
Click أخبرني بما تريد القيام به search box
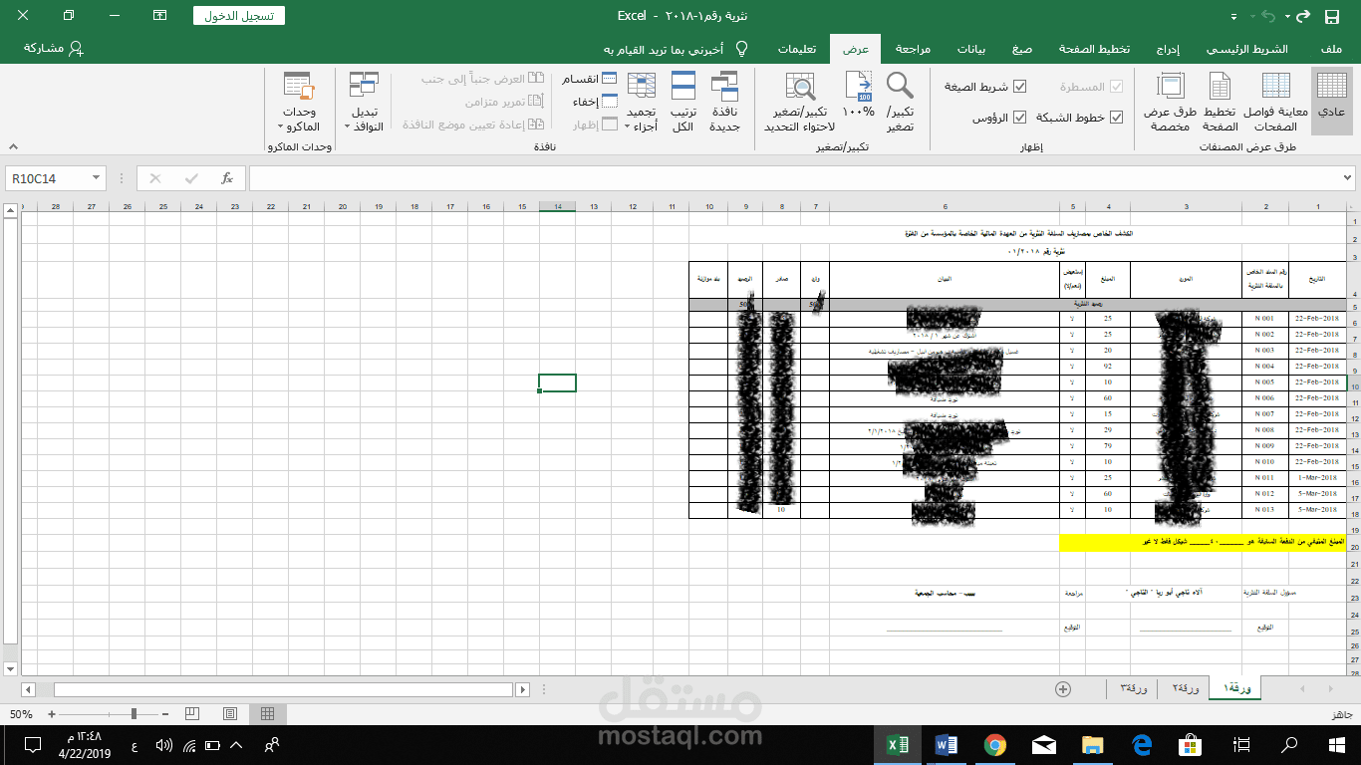[x=664, y=49]
